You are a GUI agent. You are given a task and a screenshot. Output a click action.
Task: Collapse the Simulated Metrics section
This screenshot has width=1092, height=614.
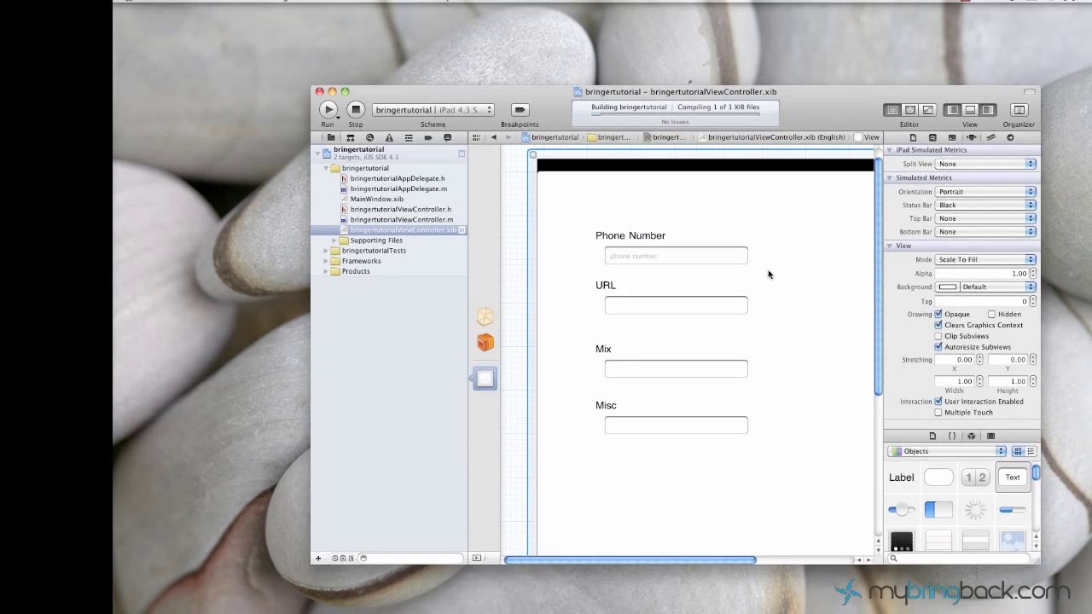(x=890, y=177)
